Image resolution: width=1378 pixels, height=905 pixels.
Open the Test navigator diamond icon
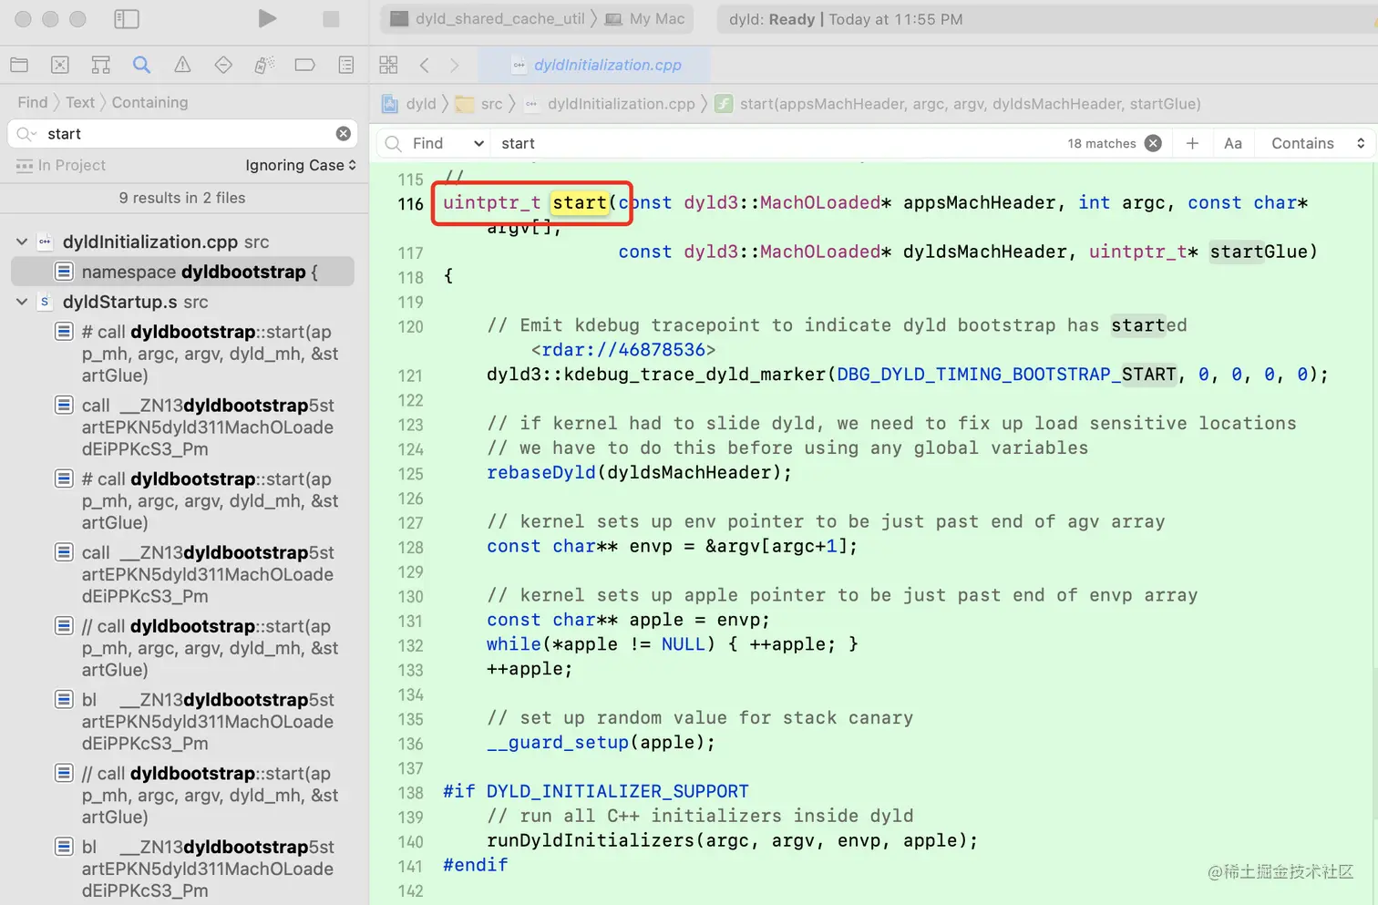223,65
